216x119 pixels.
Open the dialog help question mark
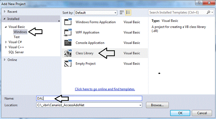tap(199, 3)
